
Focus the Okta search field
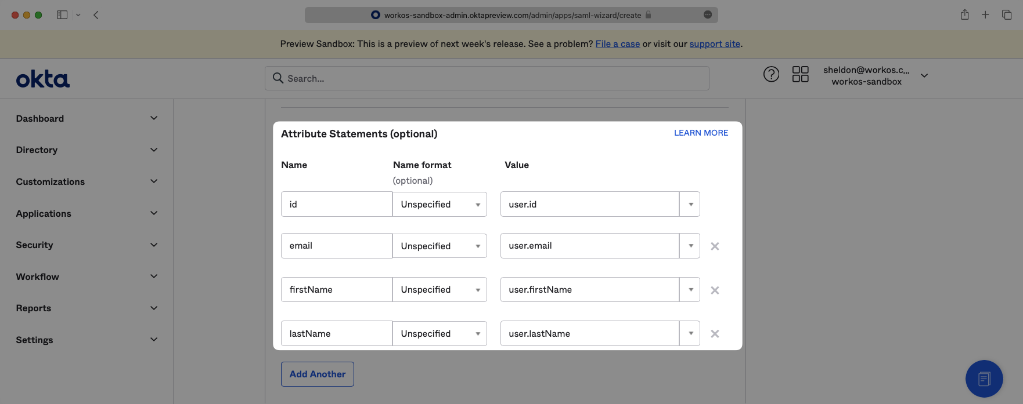(488, 78)
